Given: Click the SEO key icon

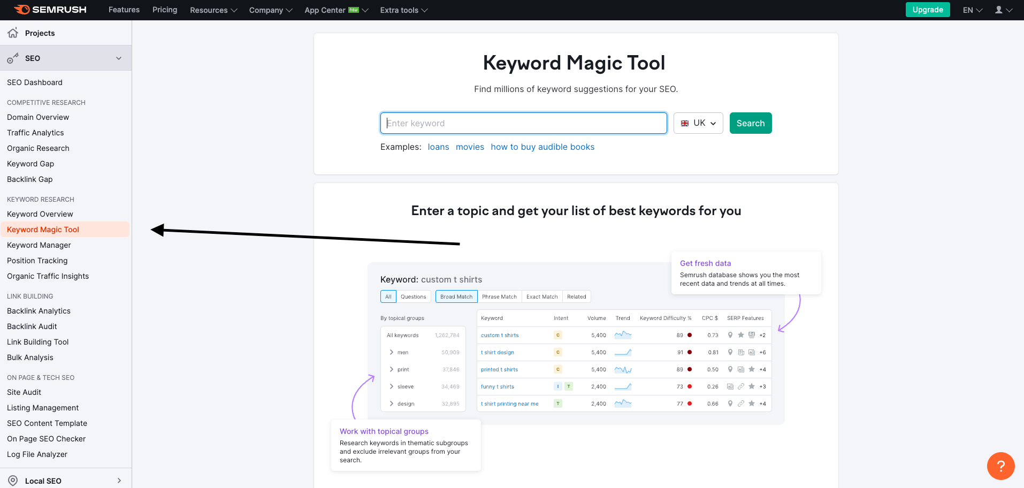Looking at the screenshot, I should point(13,58).
